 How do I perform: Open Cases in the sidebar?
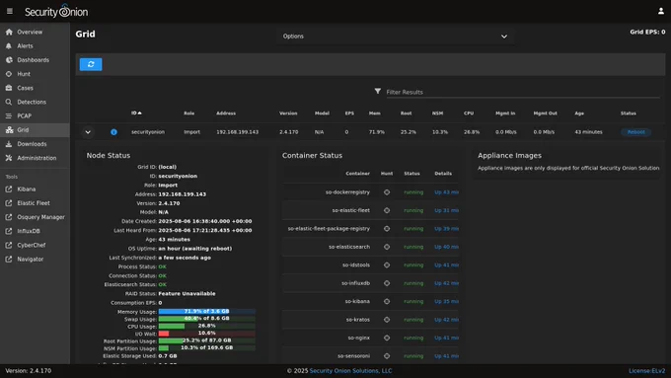pyautogui.click(x=35, y=88)
